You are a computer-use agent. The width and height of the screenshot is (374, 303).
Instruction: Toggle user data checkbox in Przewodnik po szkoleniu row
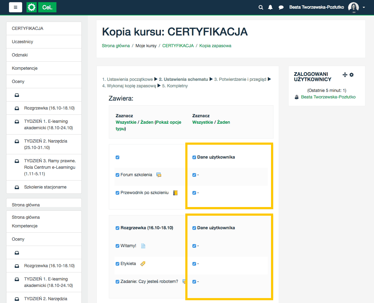[194, 193]
